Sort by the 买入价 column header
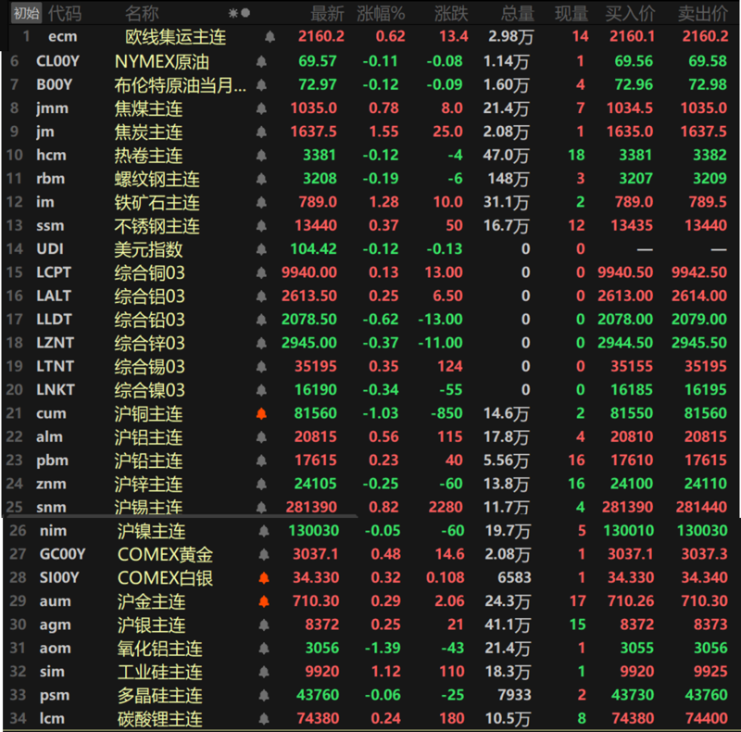Screen dimensions: 741x732 [x=631, y=13]
